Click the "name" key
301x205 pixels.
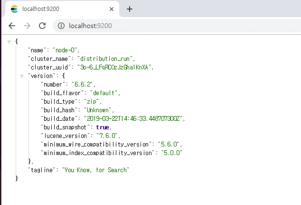tap(37, 50)
